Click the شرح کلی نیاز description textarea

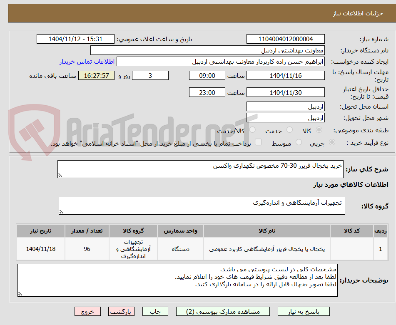(x=200, y=169)
